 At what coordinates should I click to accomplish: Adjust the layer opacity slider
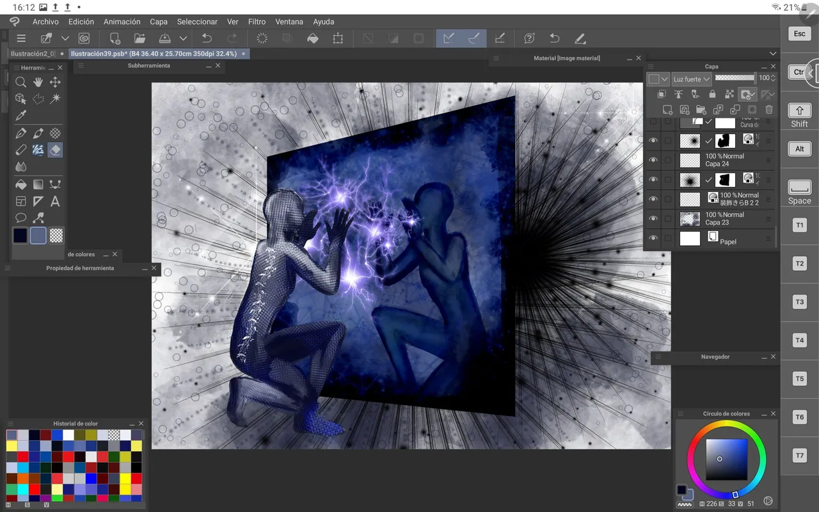(x=735, y=78)
